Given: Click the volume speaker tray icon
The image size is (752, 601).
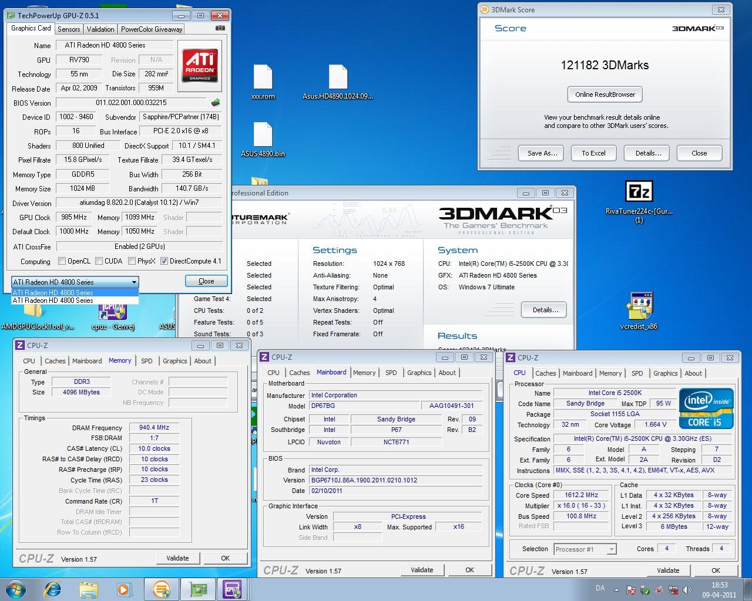Looking at the screenshot, I should click(687, 589).
